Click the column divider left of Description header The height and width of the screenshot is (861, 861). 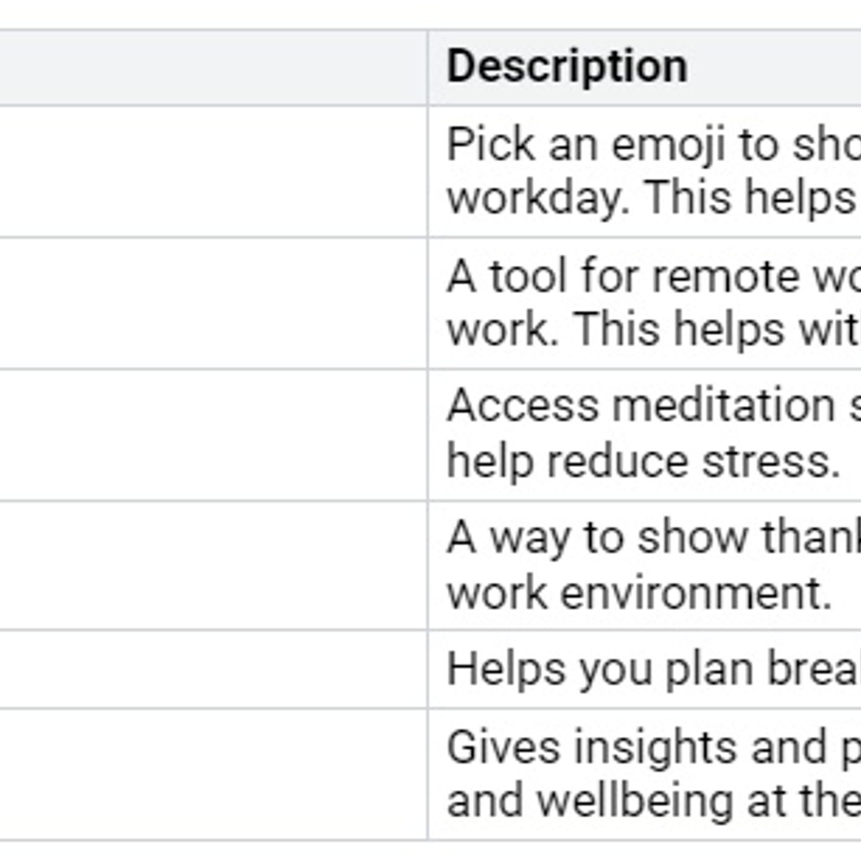click(428, 68)
